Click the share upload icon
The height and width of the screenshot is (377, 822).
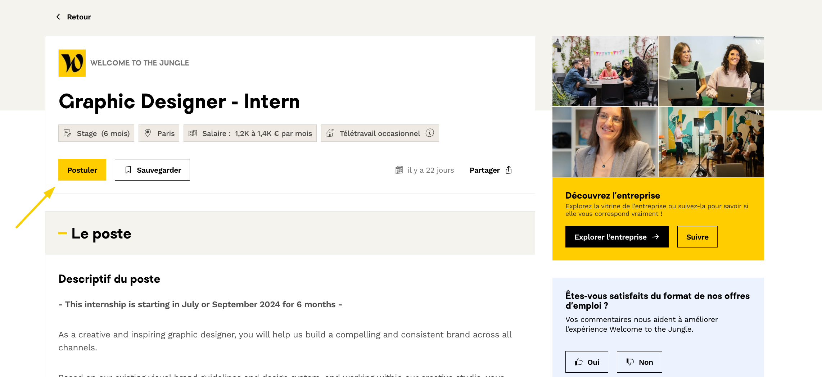[x=509, y=170]
